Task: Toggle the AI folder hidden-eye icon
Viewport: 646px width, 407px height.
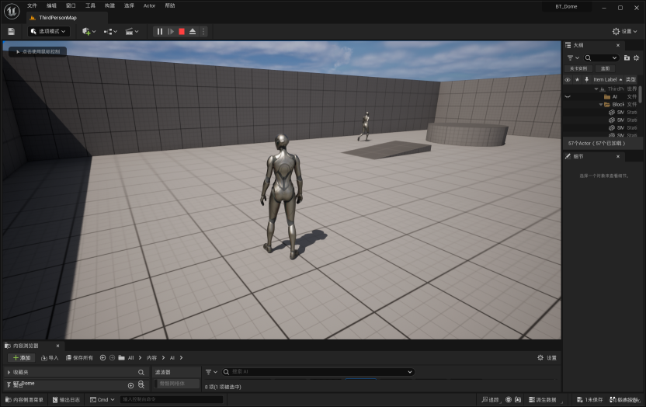Action: pos(568,97)
